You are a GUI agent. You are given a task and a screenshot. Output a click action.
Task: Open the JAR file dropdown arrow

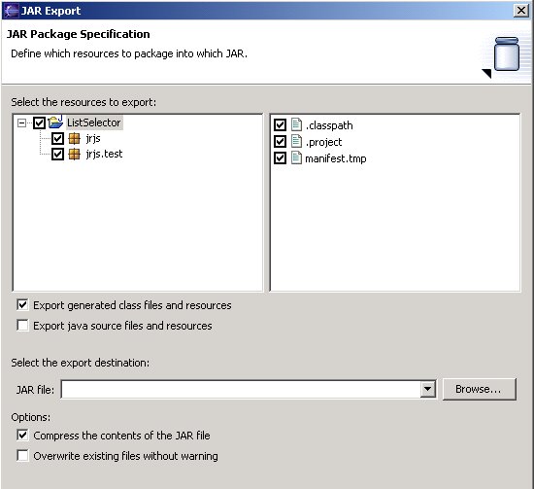tap(428, 389)
